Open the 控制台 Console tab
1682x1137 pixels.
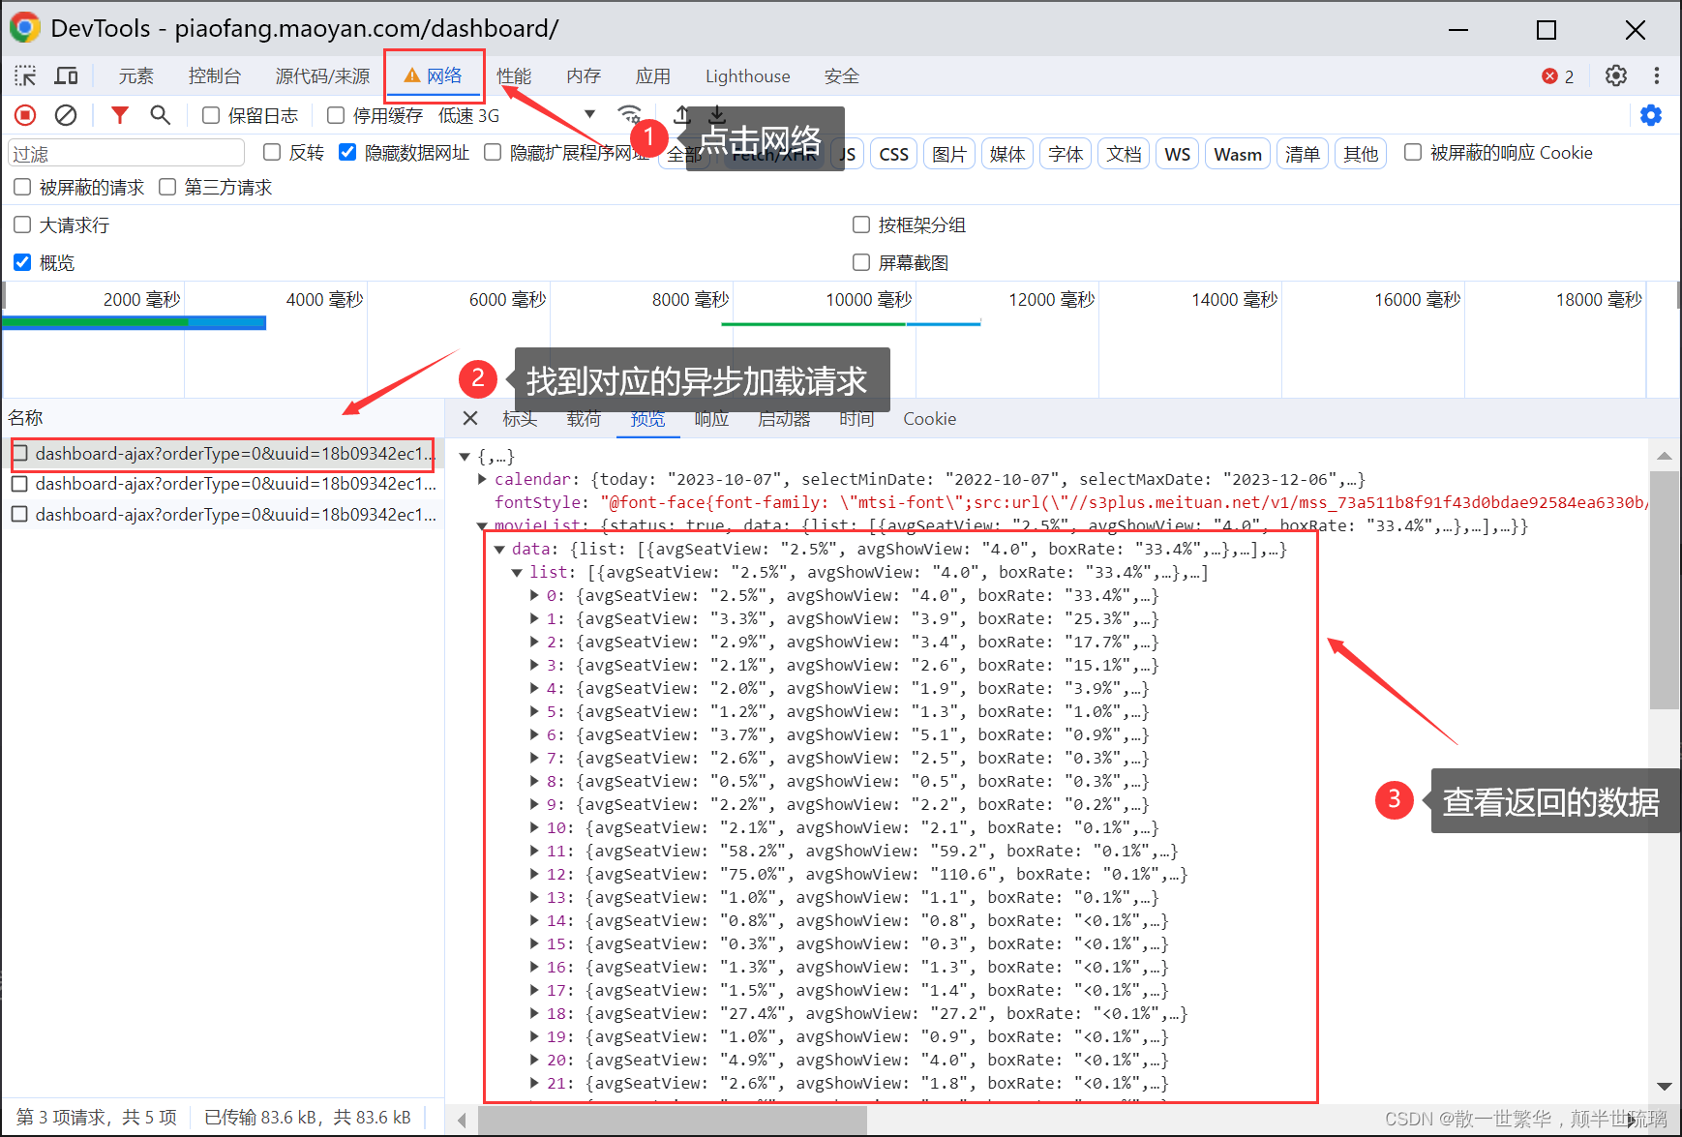pyautogui.click(x=214, y=75)
